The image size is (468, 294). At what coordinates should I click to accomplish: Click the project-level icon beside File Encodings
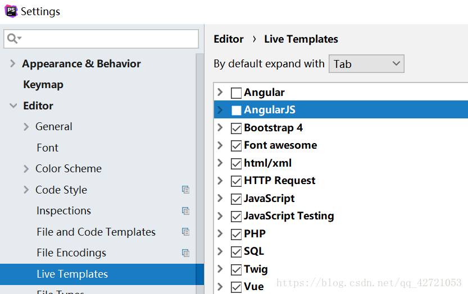[185, 253]
